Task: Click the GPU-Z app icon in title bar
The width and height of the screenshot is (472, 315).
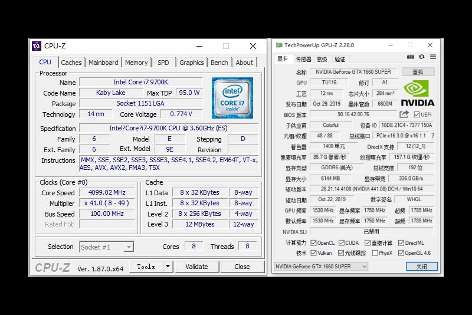Action: click(279, 45)
